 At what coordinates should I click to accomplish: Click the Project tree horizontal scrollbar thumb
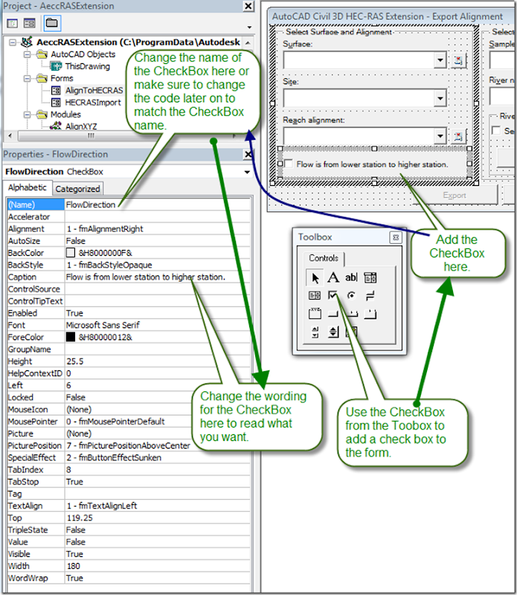91,135
